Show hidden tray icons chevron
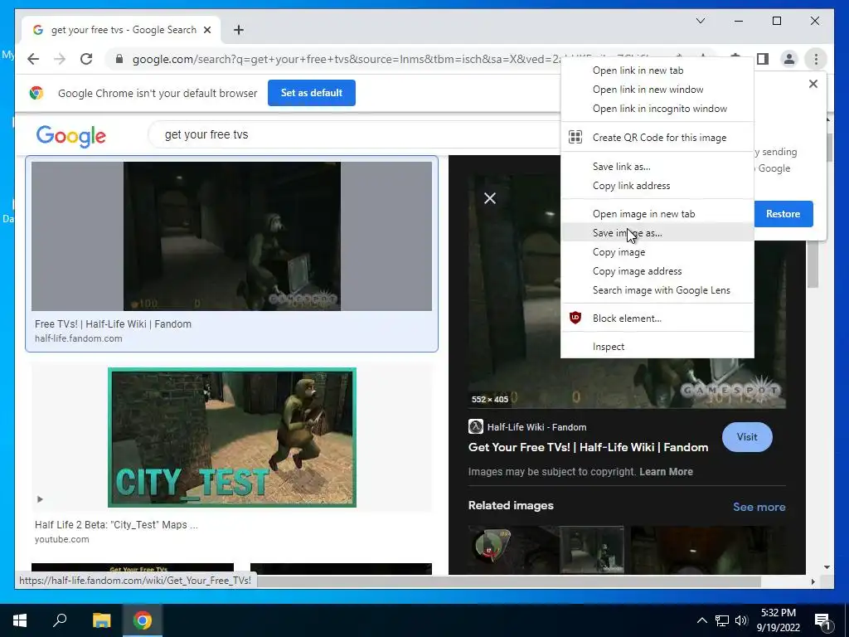 (x=701, y=620)
